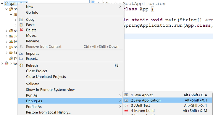Image resolution: width=213 pixels, height=115 pixels.
Task: Expand the target folder node
Action: pyautogui.click(x=7, y=52)
